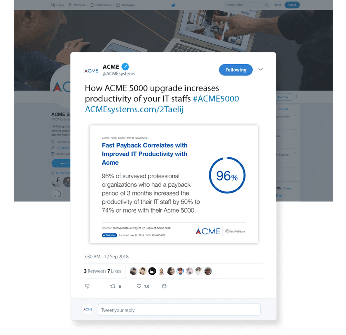Screen dimensions: 346x335
Task: Go to Moments in top navigation
Action: click(x=77, y=5)
